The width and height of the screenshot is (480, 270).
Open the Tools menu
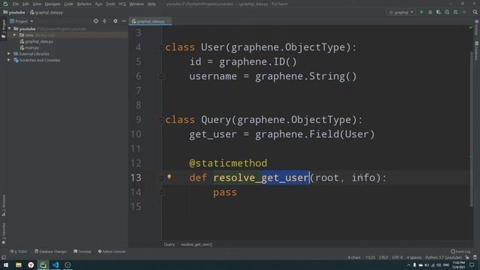pyautogui.click(x=110, y=4)
